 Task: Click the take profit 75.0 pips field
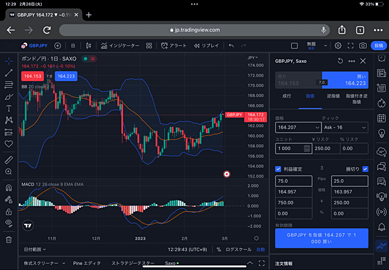[x=293, y=181]
